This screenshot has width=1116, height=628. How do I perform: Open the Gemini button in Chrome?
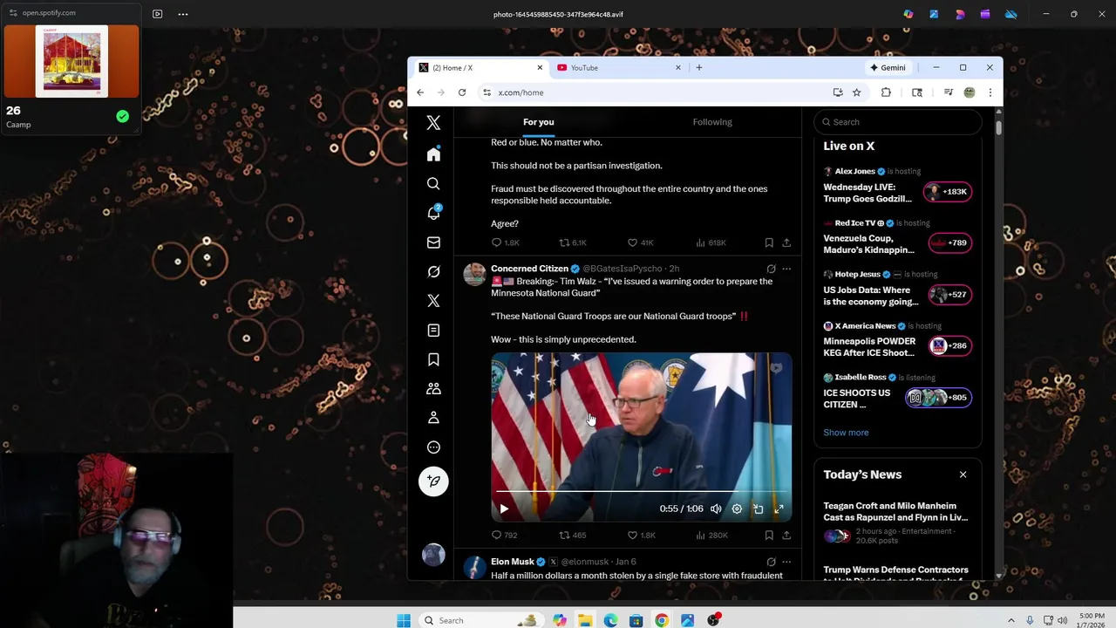click(x=888, y=67)
